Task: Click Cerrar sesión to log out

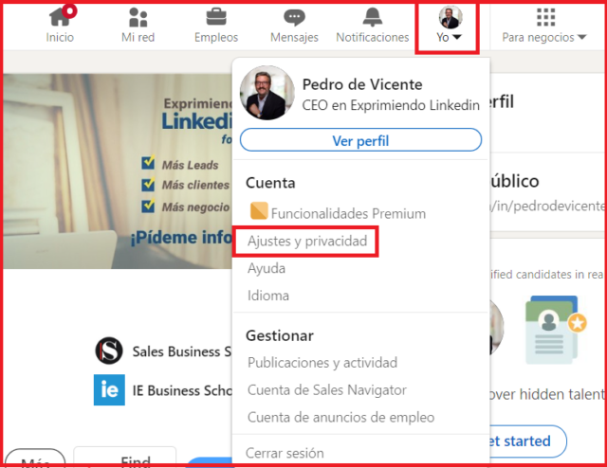Action: click(285, 453)
